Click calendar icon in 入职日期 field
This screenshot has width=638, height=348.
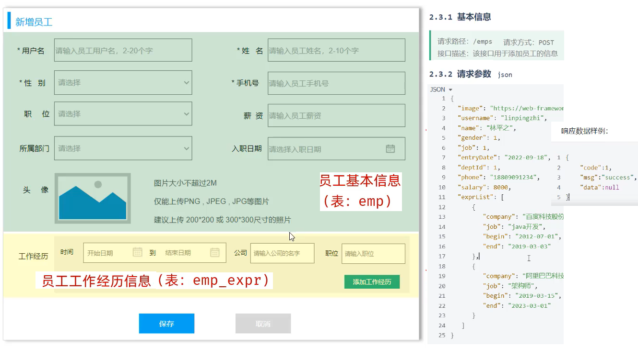[x=390, y=149]
